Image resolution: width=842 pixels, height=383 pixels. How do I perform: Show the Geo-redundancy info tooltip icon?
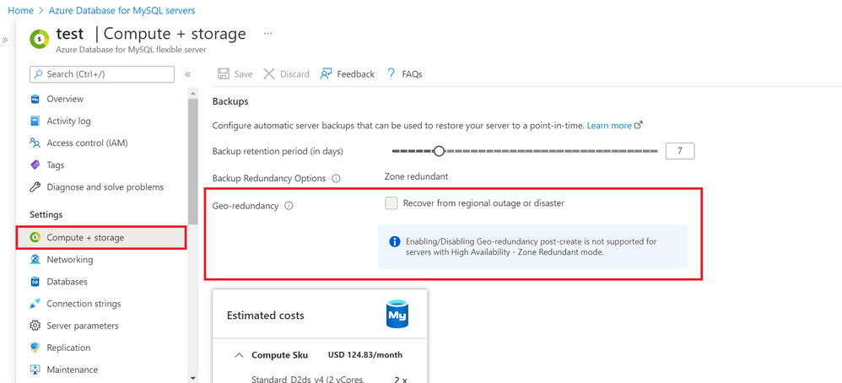[289, 205]
